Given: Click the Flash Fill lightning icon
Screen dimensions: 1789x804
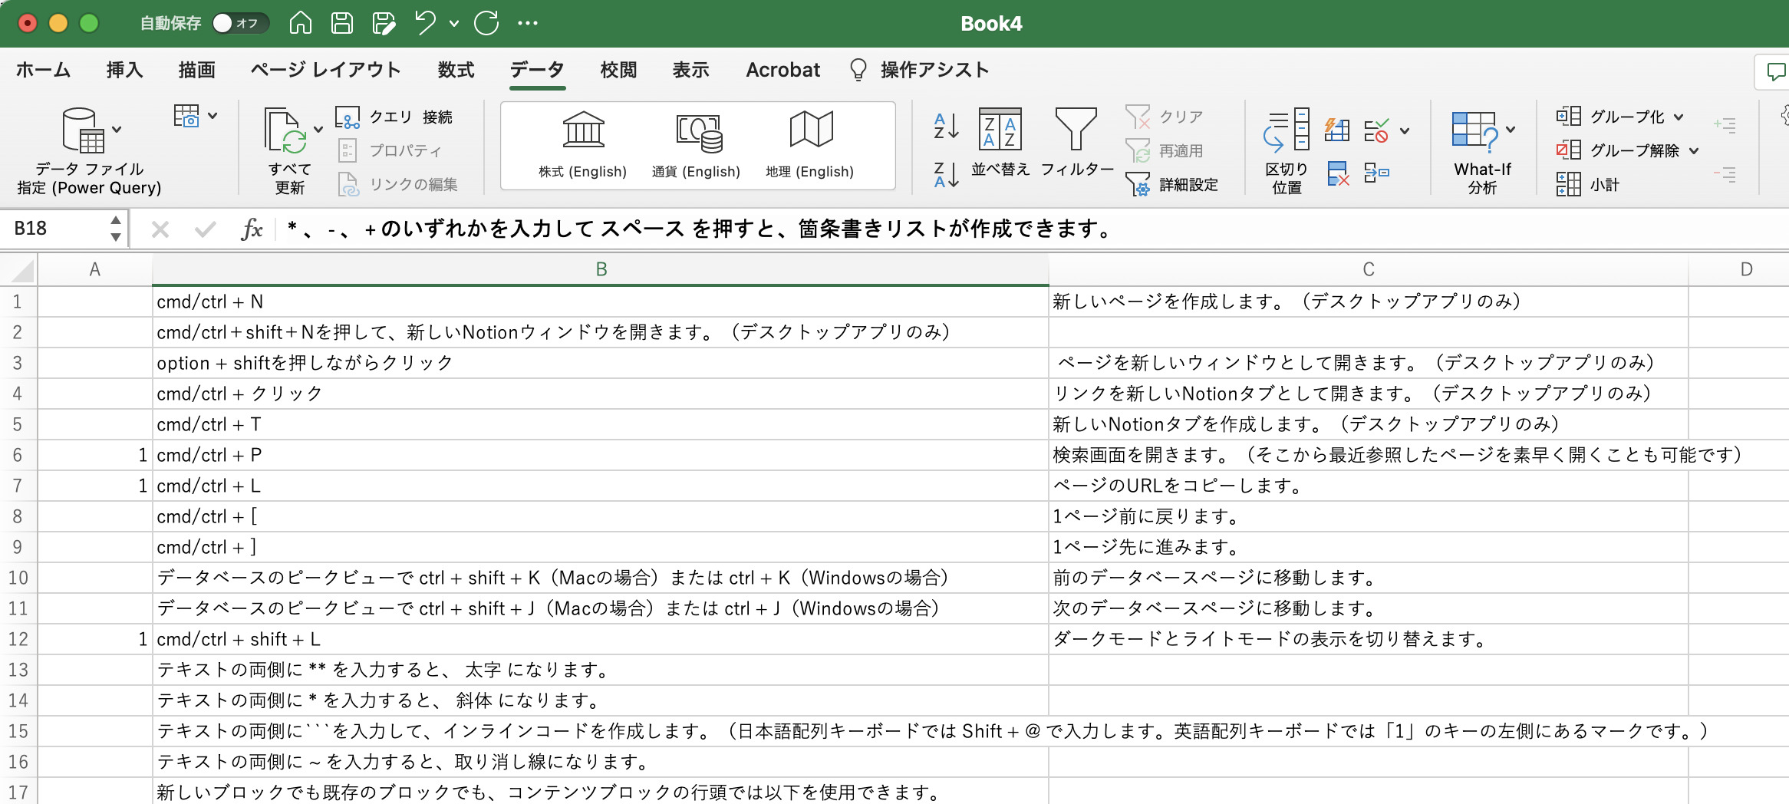Looking at the screenshot, I should [x=1337, y=130].
